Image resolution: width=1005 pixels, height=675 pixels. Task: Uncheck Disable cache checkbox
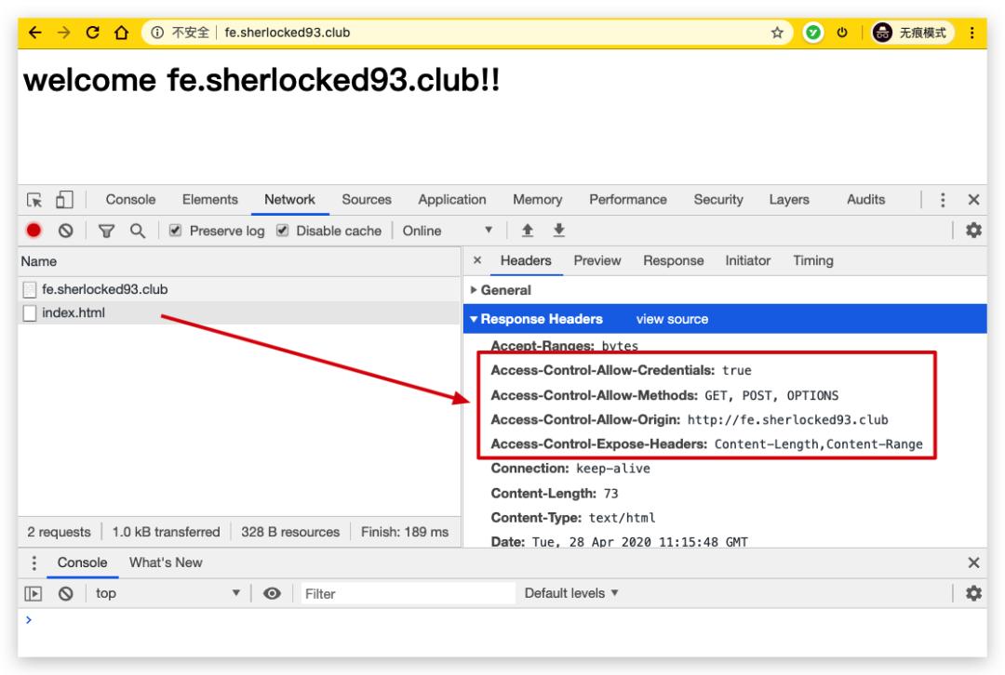(282, 231)
